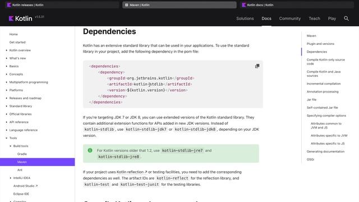359x202 pixels.
Task: Open Teach in top navigation
Action: [x=314, y=19]
